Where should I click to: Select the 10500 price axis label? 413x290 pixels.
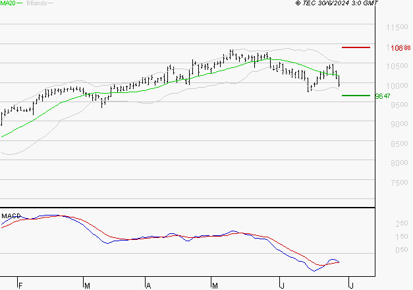(x=397, y=66)
